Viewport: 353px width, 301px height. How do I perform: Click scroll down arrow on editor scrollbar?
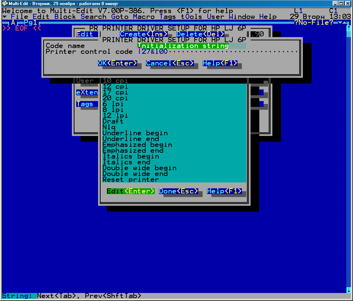pyautogui.click(x=349, y=290)
